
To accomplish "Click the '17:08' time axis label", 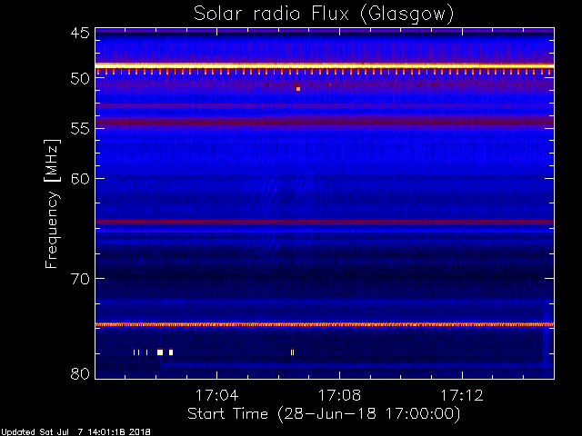I will click(x=339, y=395).
